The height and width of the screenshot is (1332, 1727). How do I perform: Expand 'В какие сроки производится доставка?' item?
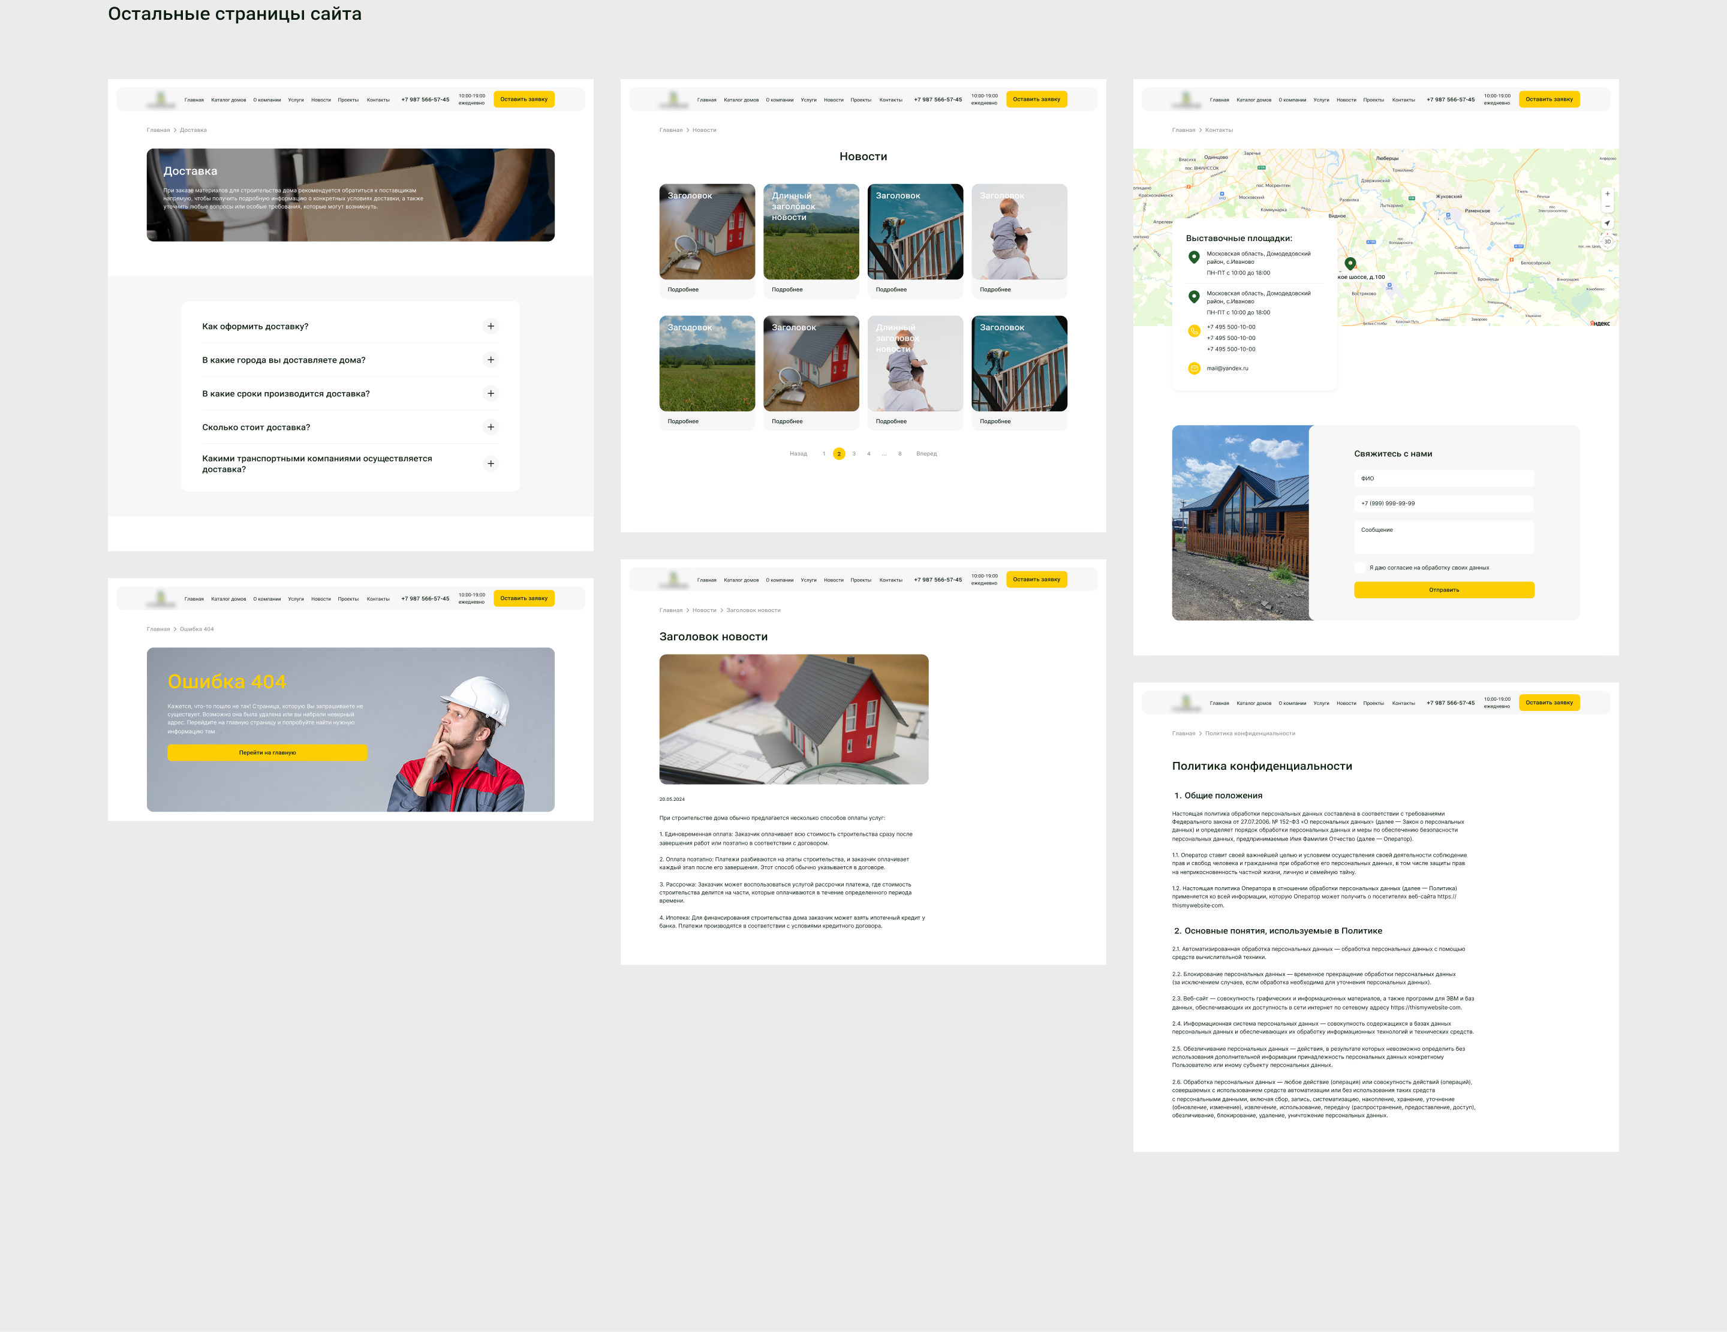point(491,394)
